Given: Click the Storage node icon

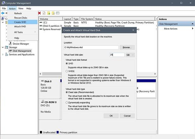Looking at the screenshot, I should pyautogui.click(x=6, y=47).
